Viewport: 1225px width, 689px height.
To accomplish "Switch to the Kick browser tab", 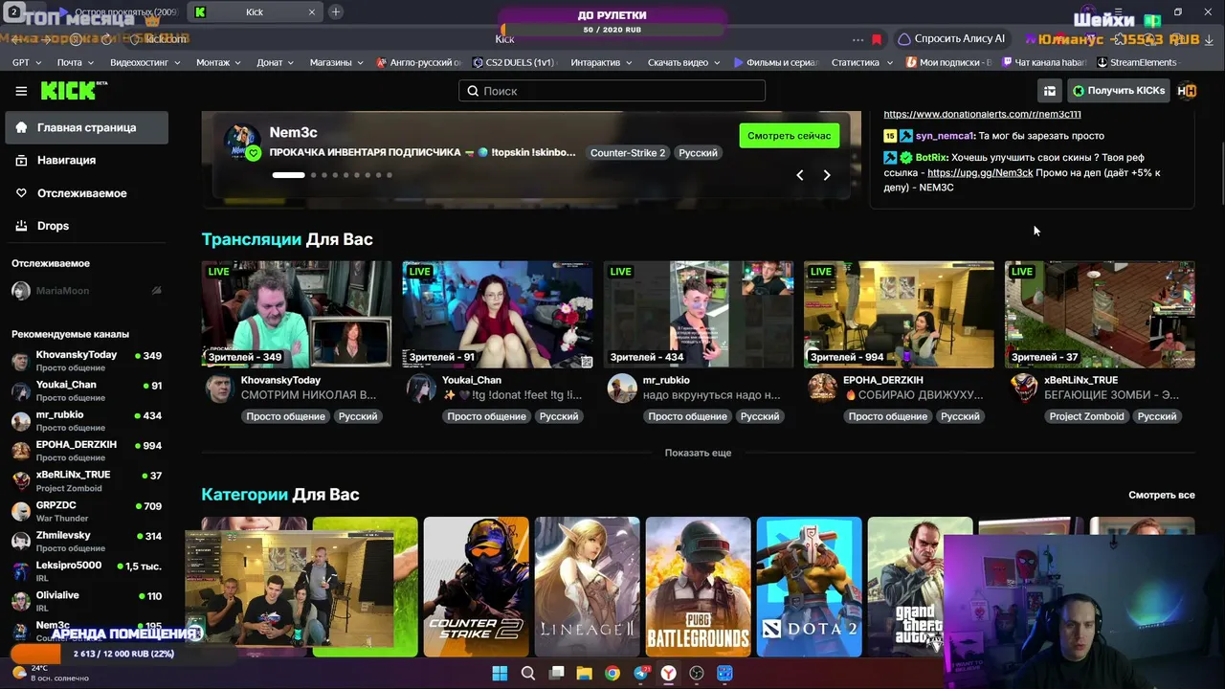I will 256,12.
